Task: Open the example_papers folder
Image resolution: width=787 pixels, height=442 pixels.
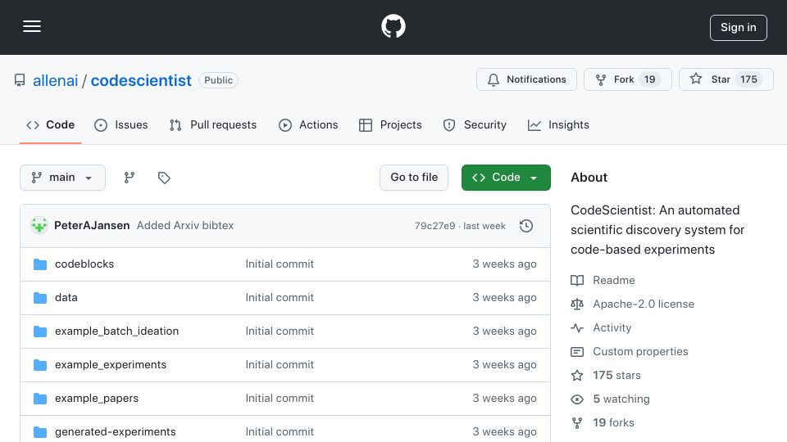Action: (97, 399)
